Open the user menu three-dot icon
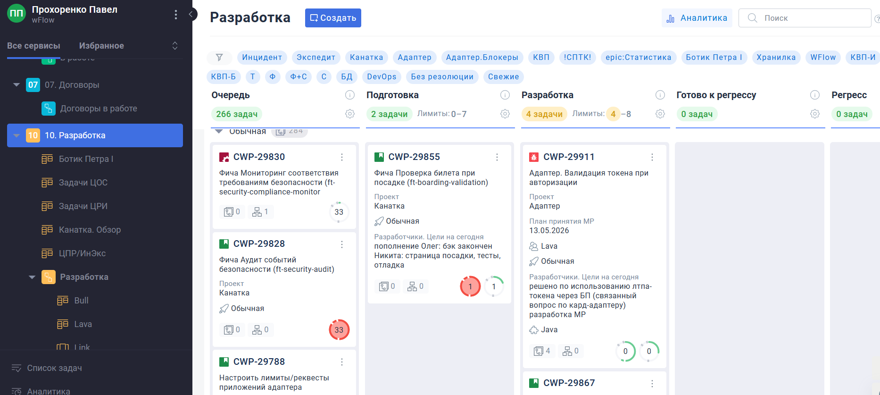This screenshot has width=880, height=395. [x=176, y=15]
